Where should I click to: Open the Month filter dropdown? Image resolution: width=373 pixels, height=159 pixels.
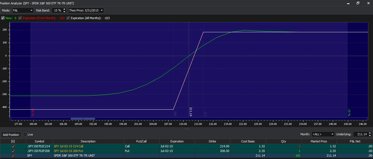pos(323,134)
